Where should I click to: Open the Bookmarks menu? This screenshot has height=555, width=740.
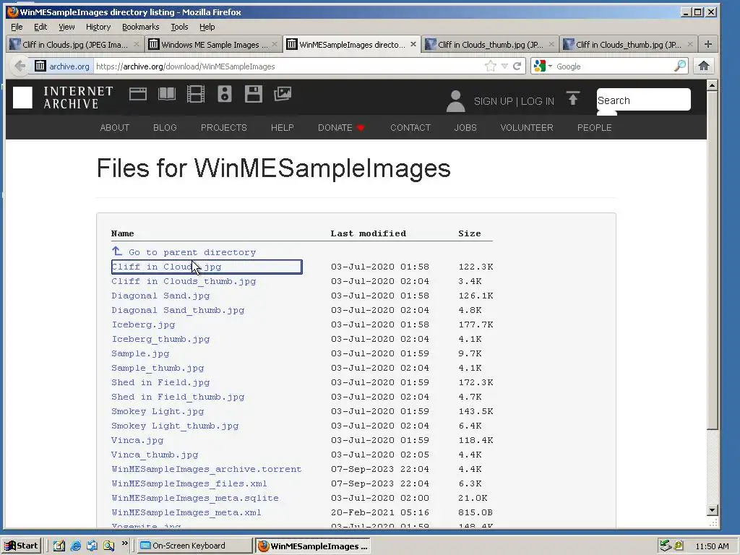pyautogui.click(x=141, y=27)
